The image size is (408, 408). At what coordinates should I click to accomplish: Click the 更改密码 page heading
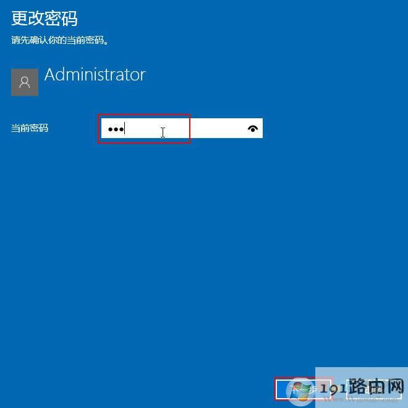pyautogui.click(x=45, y=19)
